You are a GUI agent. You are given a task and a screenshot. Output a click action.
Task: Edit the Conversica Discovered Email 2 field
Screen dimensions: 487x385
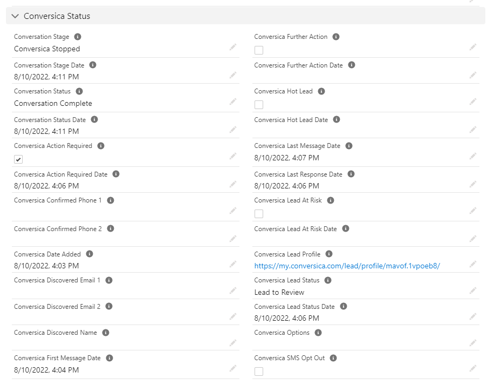pyautogui.click(x=233, y=316)
